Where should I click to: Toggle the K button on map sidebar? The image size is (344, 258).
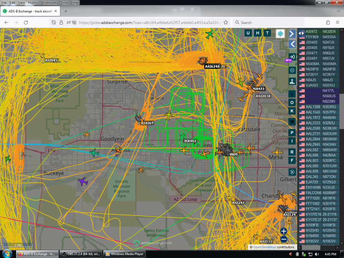pyautogui.click(x=292, y=111)
